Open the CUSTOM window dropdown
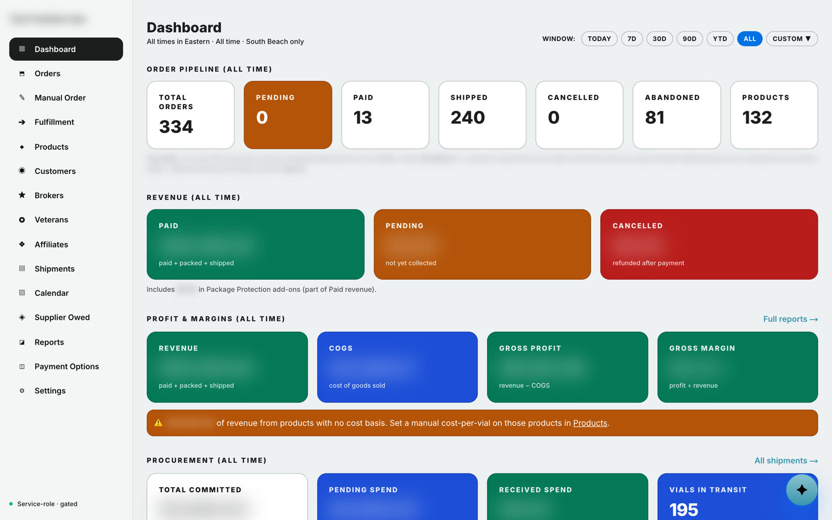Screen dimensions: 832x520 791,38
